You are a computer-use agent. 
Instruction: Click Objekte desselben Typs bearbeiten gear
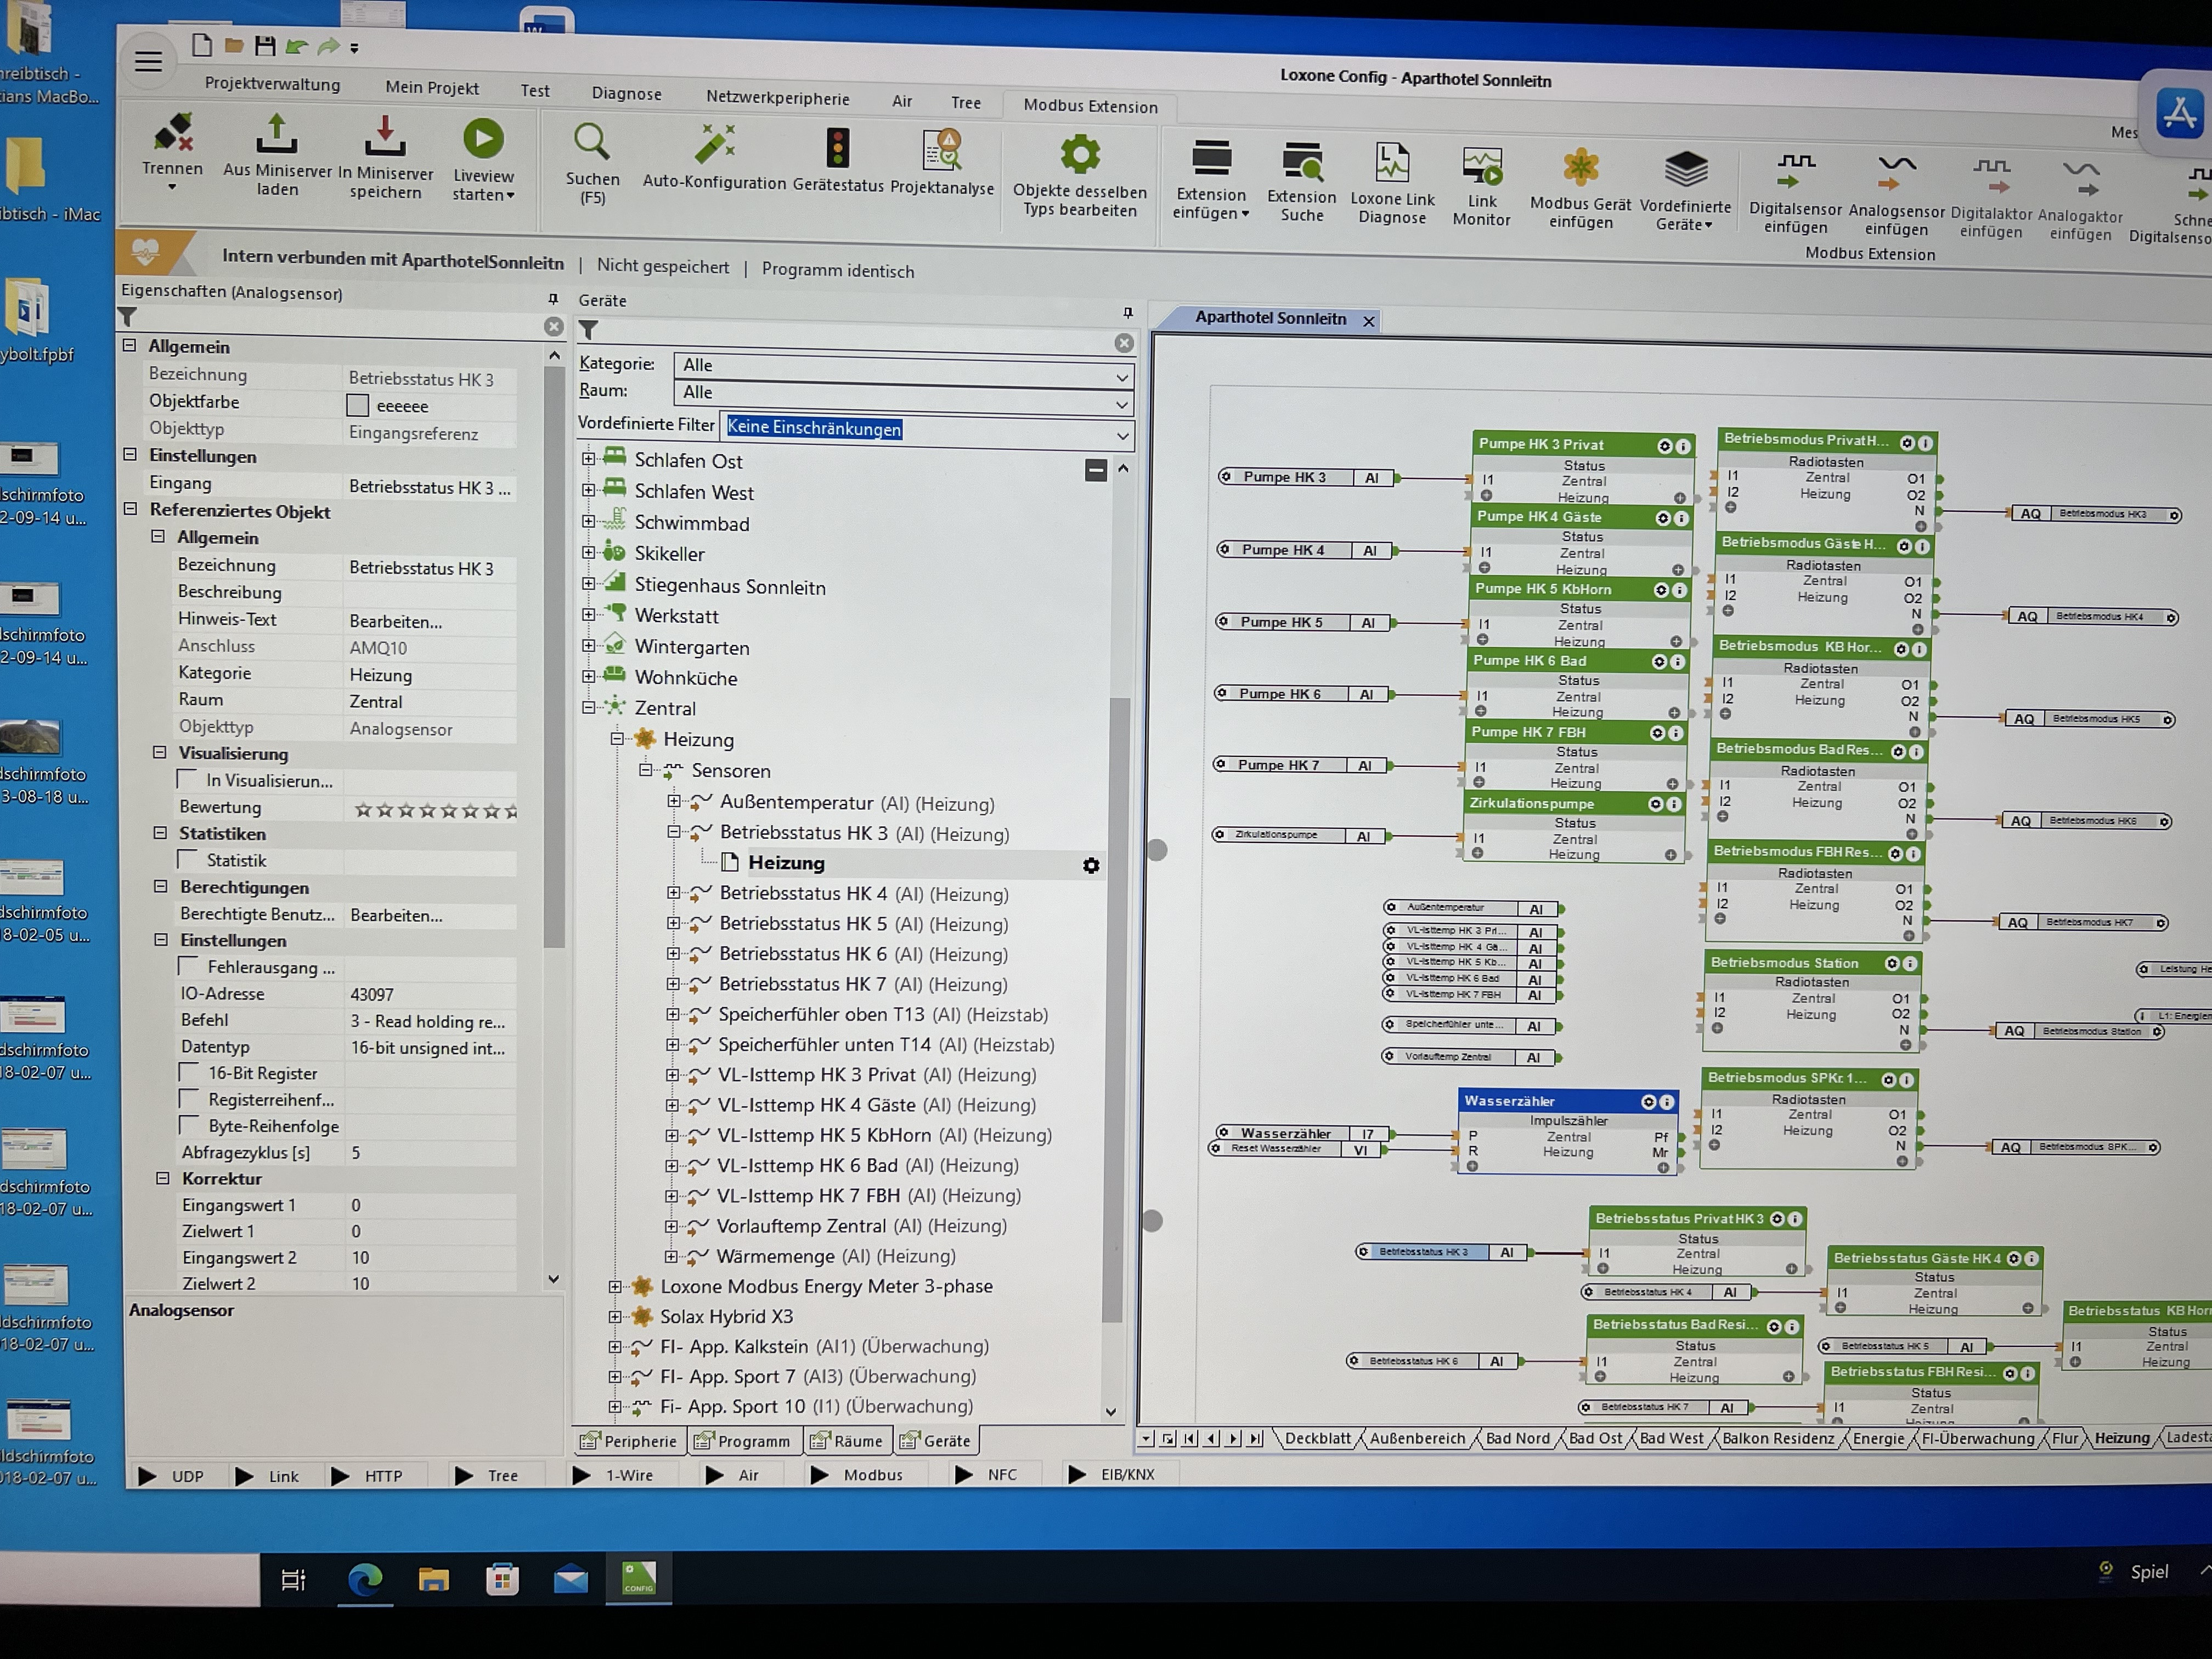(x=1080, y=155)
